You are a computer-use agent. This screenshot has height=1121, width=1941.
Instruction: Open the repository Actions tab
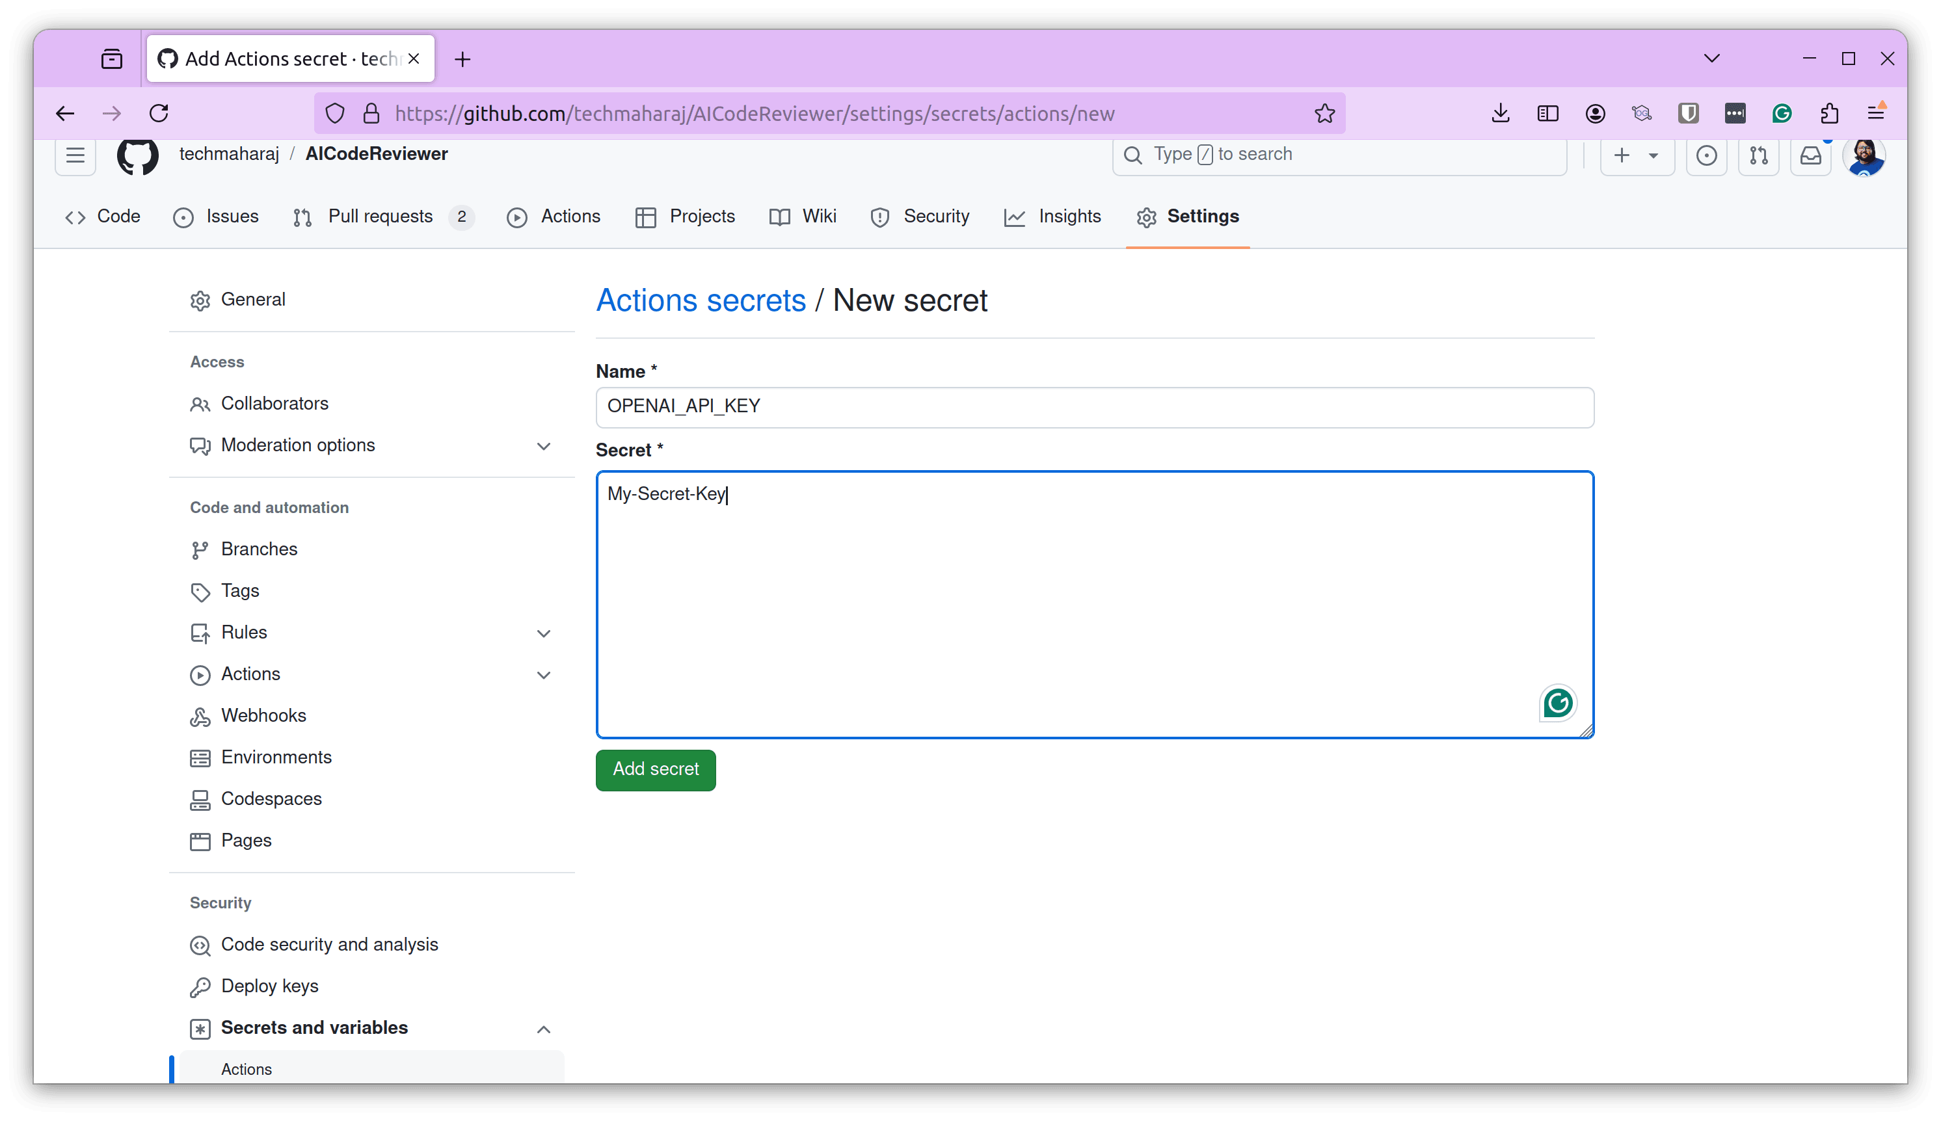click(x=554, y=217)
